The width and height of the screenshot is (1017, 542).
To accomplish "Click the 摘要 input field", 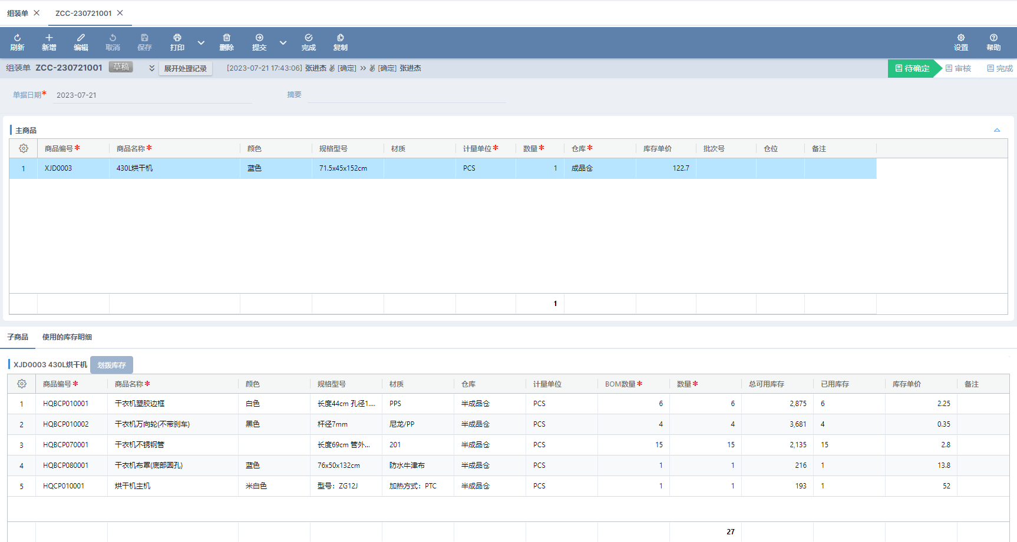I will pos(407,95).
